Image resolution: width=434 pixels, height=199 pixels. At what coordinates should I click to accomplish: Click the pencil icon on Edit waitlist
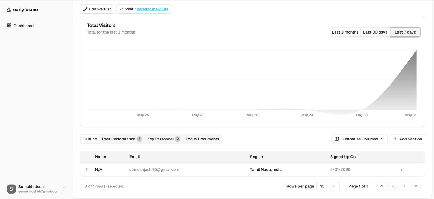pyautogui.click(x=85, y=9)
